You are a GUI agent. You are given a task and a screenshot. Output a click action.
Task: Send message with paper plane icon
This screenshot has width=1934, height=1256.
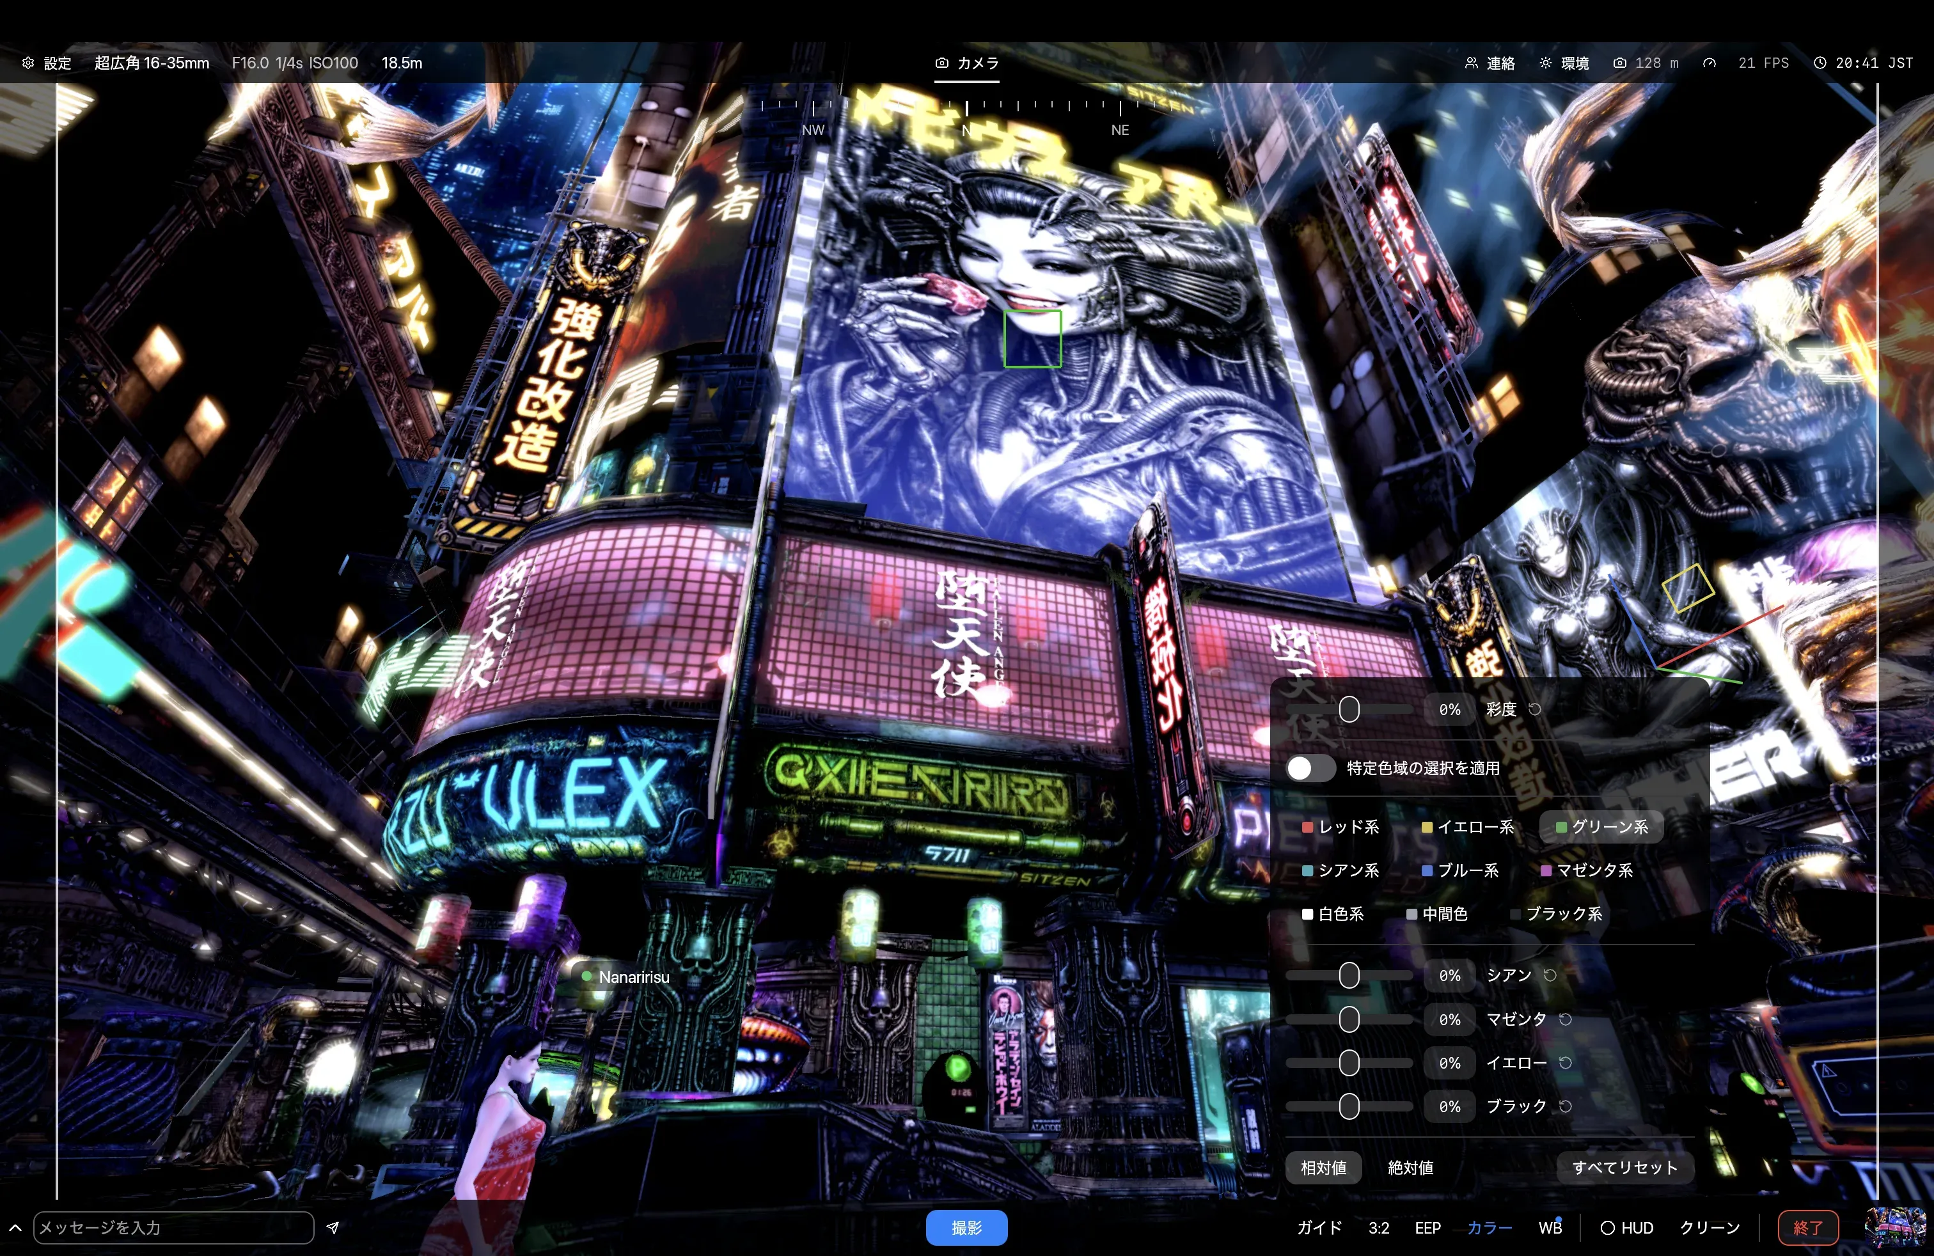(333, 1228)
